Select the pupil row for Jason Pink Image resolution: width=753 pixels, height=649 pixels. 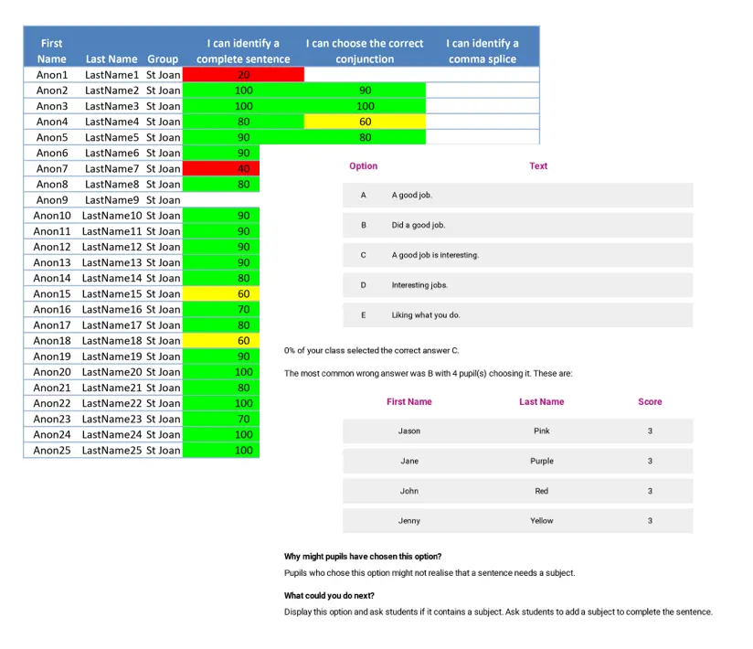pos(517,431)
